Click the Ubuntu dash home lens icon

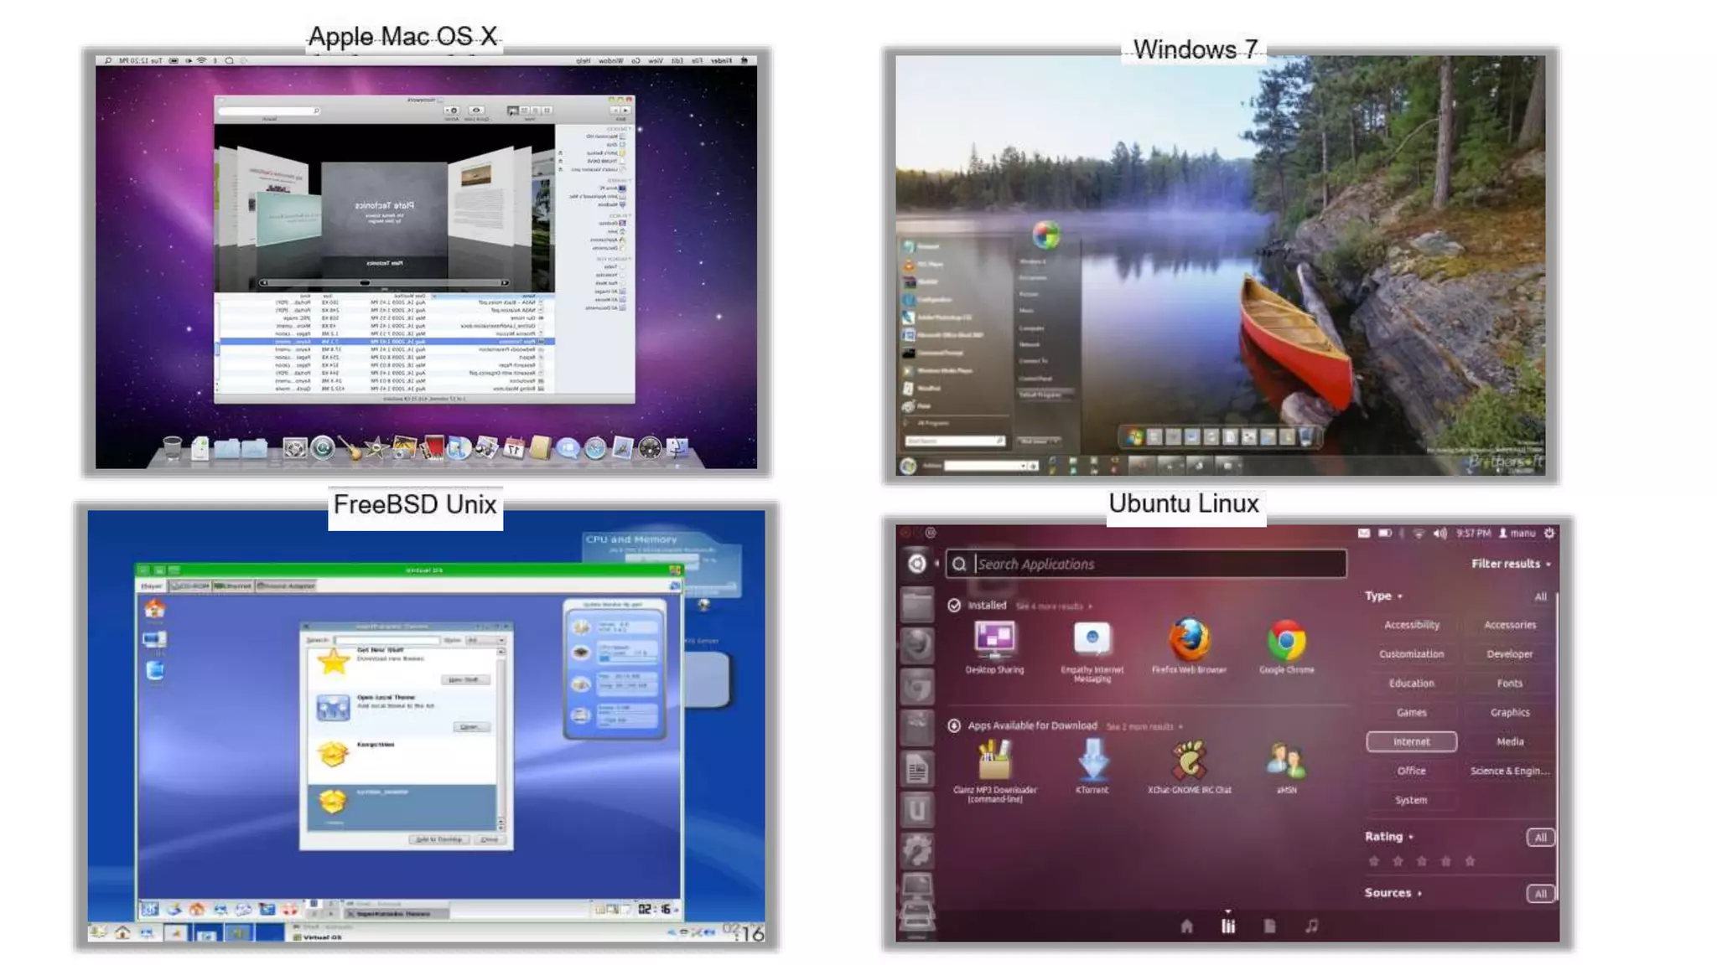pos(1186,926)
